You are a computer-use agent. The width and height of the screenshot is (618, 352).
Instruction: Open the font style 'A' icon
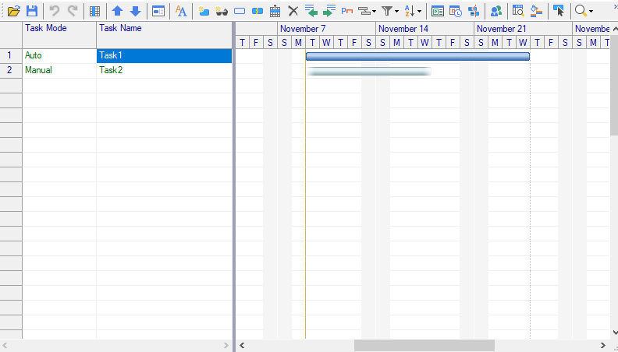pyautogui.click(x=181, y=11)
